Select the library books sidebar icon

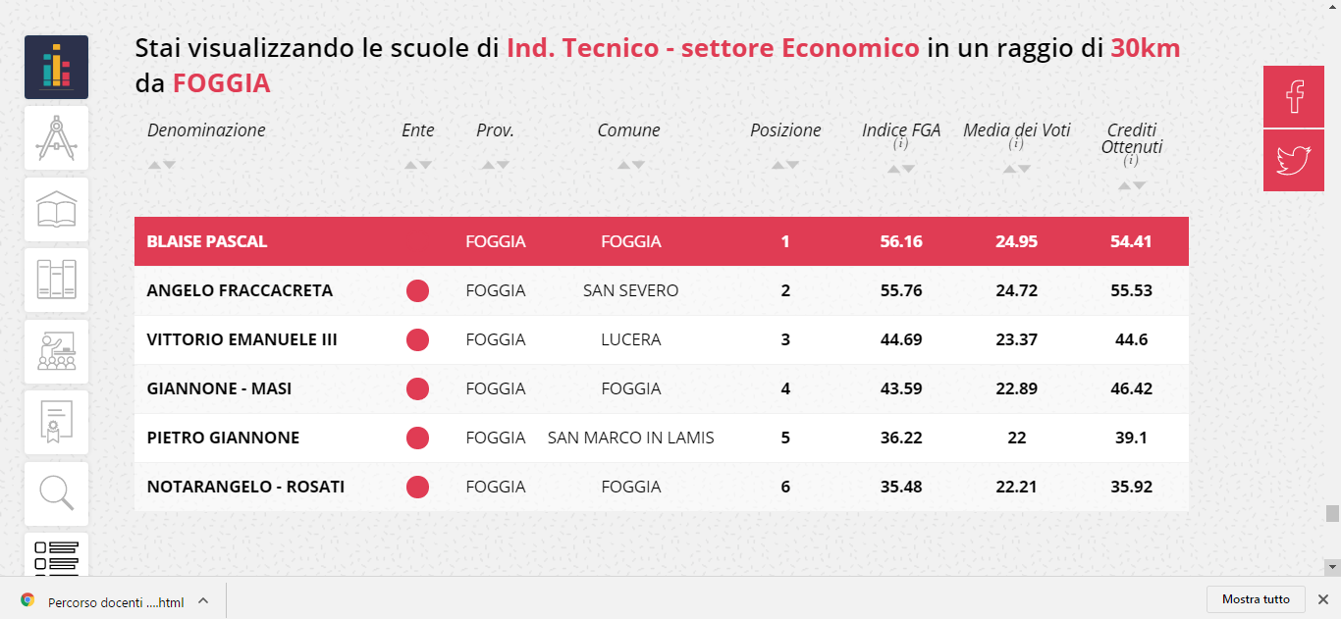[x=56, y=281]
